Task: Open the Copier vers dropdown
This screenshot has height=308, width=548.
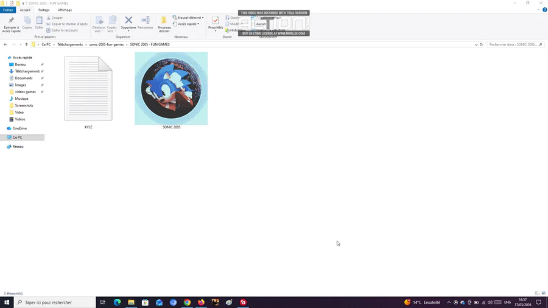Action: (x=112, y=24)
